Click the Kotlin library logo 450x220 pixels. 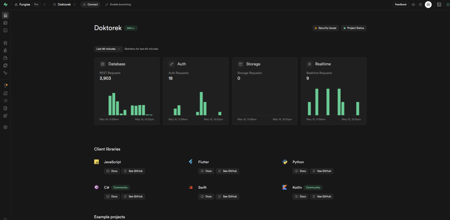point(285,187)
